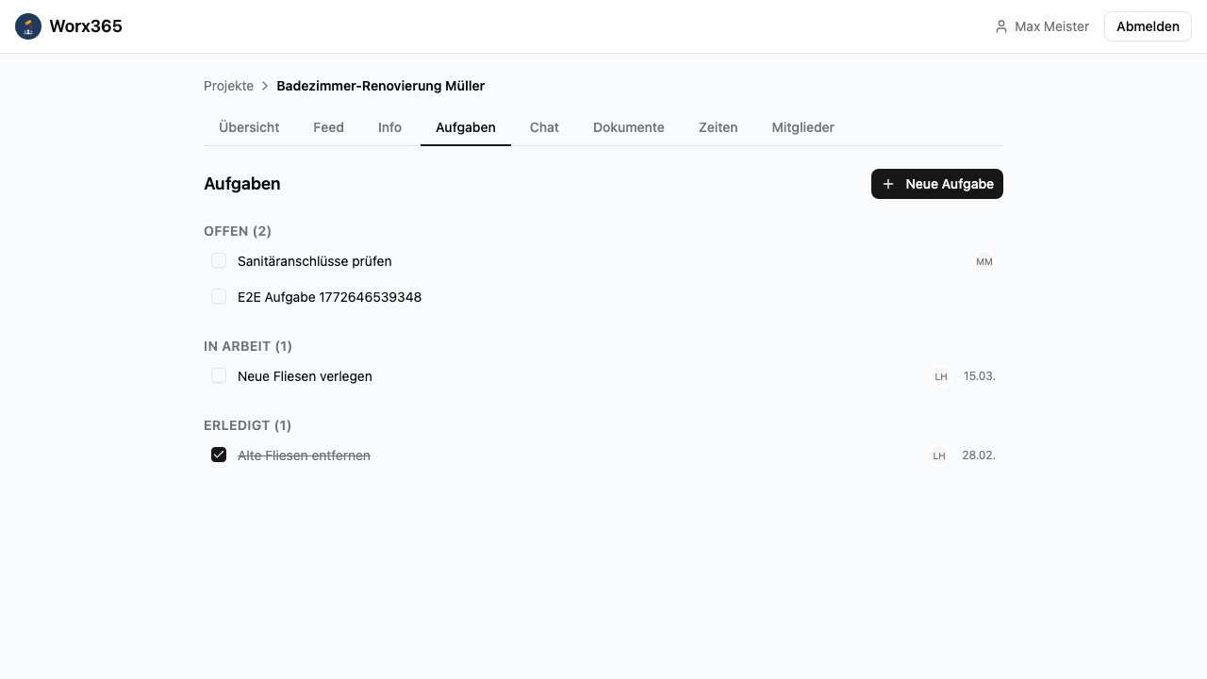The height and width of the screenshot is (679, 1207).
Task: Switch to the Übersicht tab
Action: pyautogui.click(x=249, y=127)
